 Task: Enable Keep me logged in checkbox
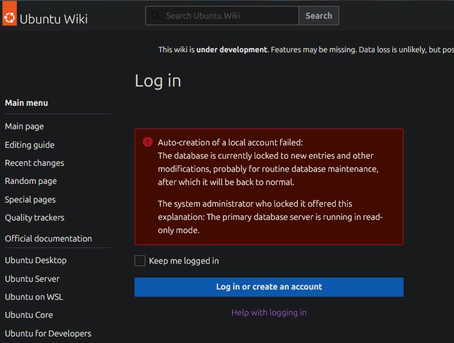click(140, 261)
